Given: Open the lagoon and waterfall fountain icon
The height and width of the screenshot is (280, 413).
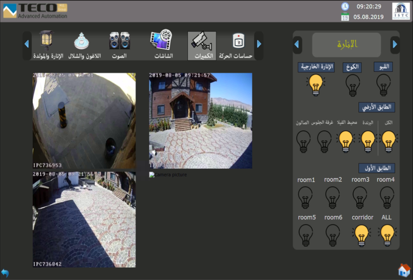Looking at the screenshot, I should (x=82, y=41).
